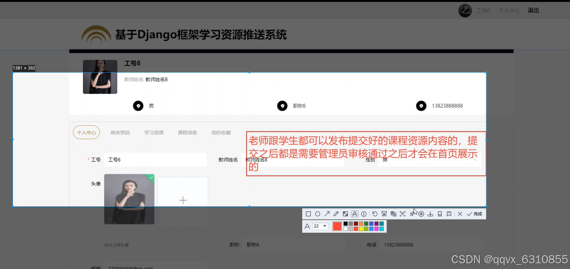Toggle the text annotation tool

(355, 214)
